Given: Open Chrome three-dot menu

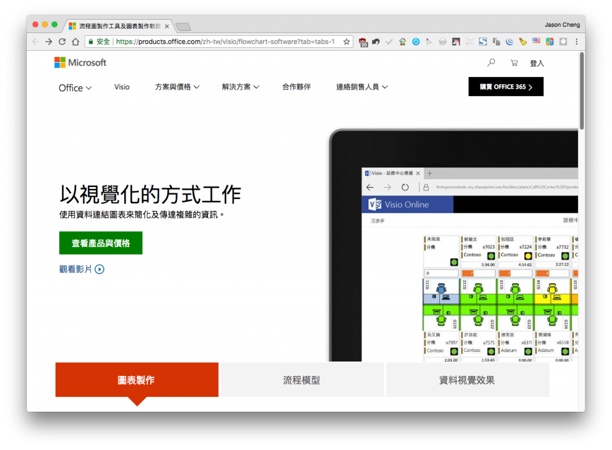Looking at the screenshot, I should [577, 42].
